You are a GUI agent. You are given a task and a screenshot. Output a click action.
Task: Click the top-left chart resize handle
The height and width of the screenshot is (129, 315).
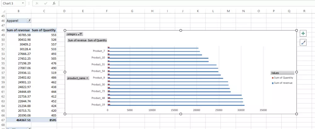point(65,30)
